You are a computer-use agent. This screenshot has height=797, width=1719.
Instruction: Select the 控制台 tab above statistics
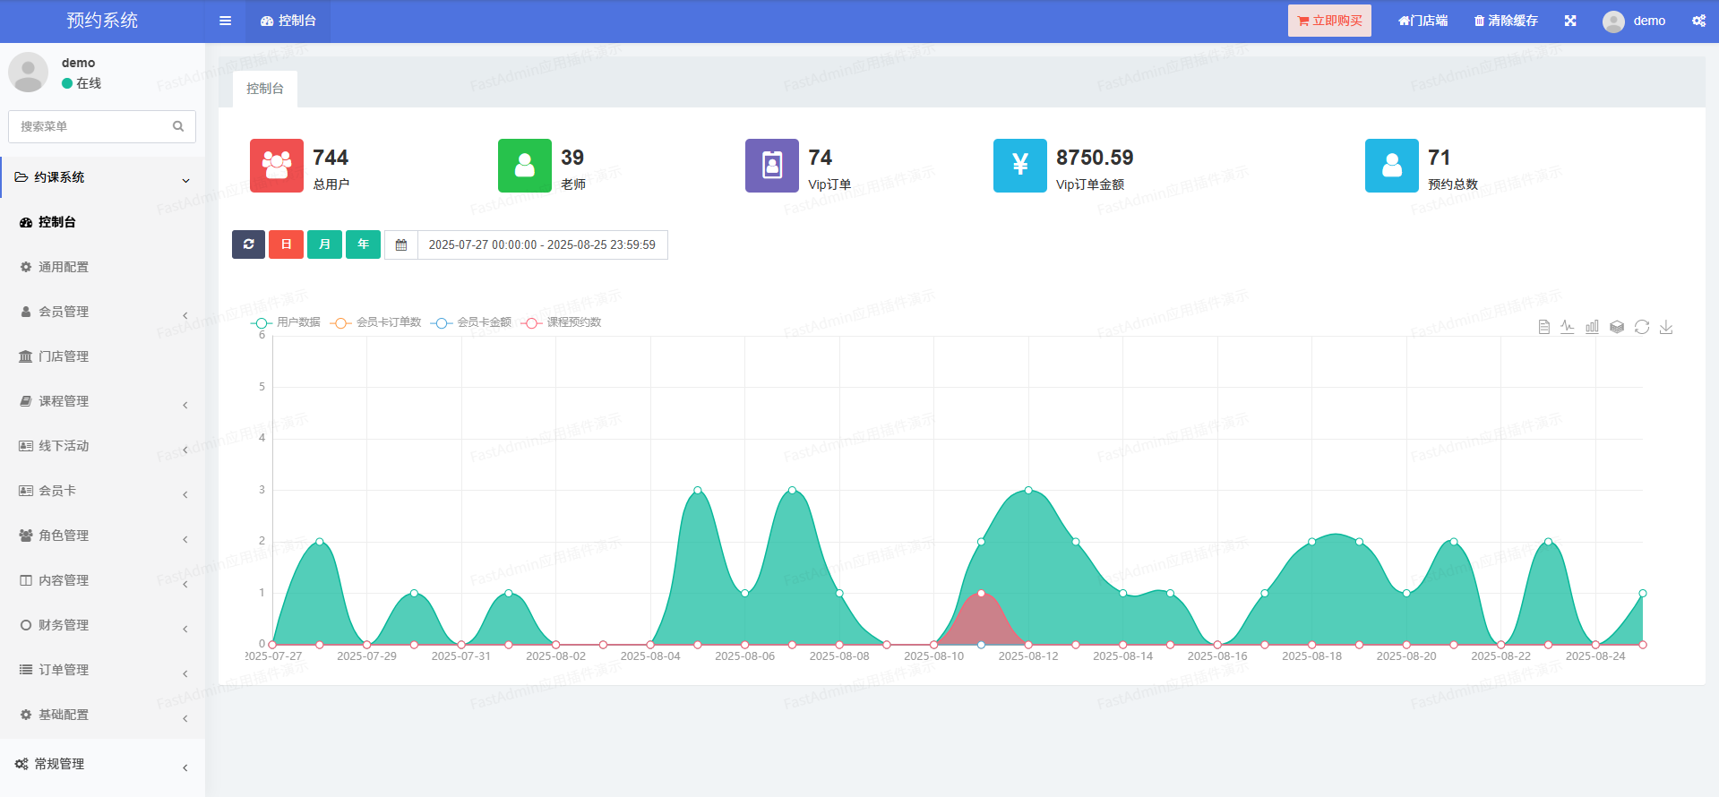click(x=264, y=89)
